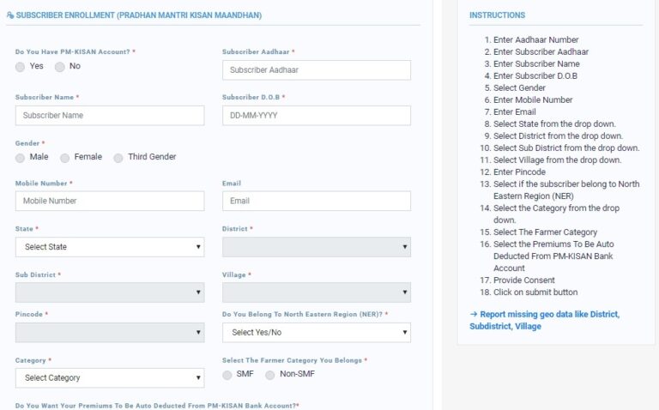Click the 'Do You Belong To North Eastern Region (NER)?' label

point(302,315)
